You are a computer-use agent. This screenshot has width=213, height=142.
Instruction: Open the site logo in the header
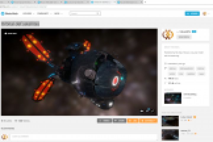tap(10, 14)
